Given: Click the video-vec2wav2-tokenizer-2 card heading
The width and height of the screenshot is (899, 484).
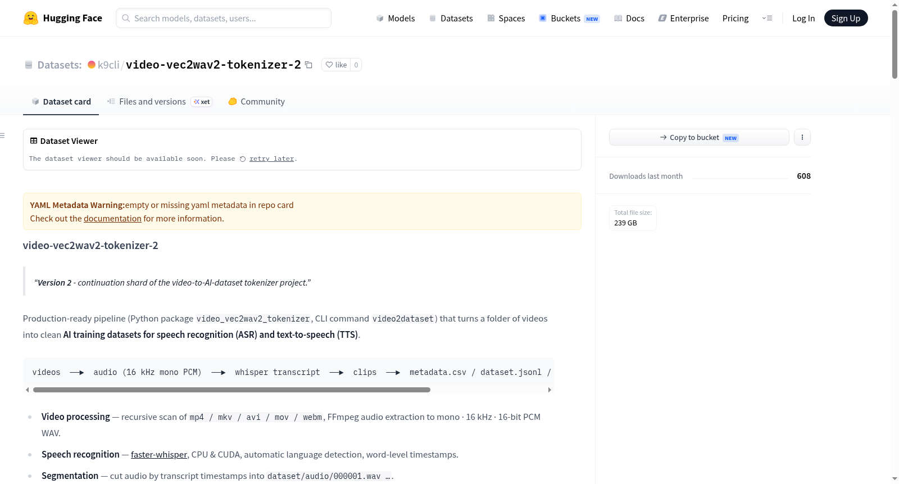Looking at the screenshot, I should click(90, 246).
